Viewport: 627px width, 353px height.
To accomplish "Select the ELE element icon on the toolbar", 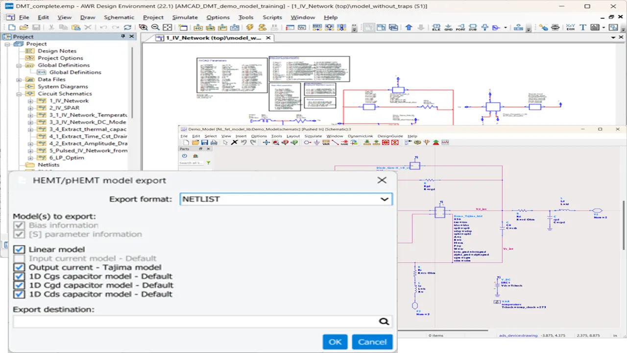I will (x=436, y=28).
